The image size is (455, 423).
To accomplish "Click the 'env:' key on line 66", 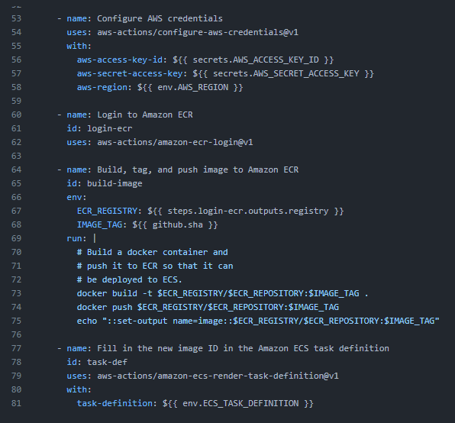I will pos(76,197).
